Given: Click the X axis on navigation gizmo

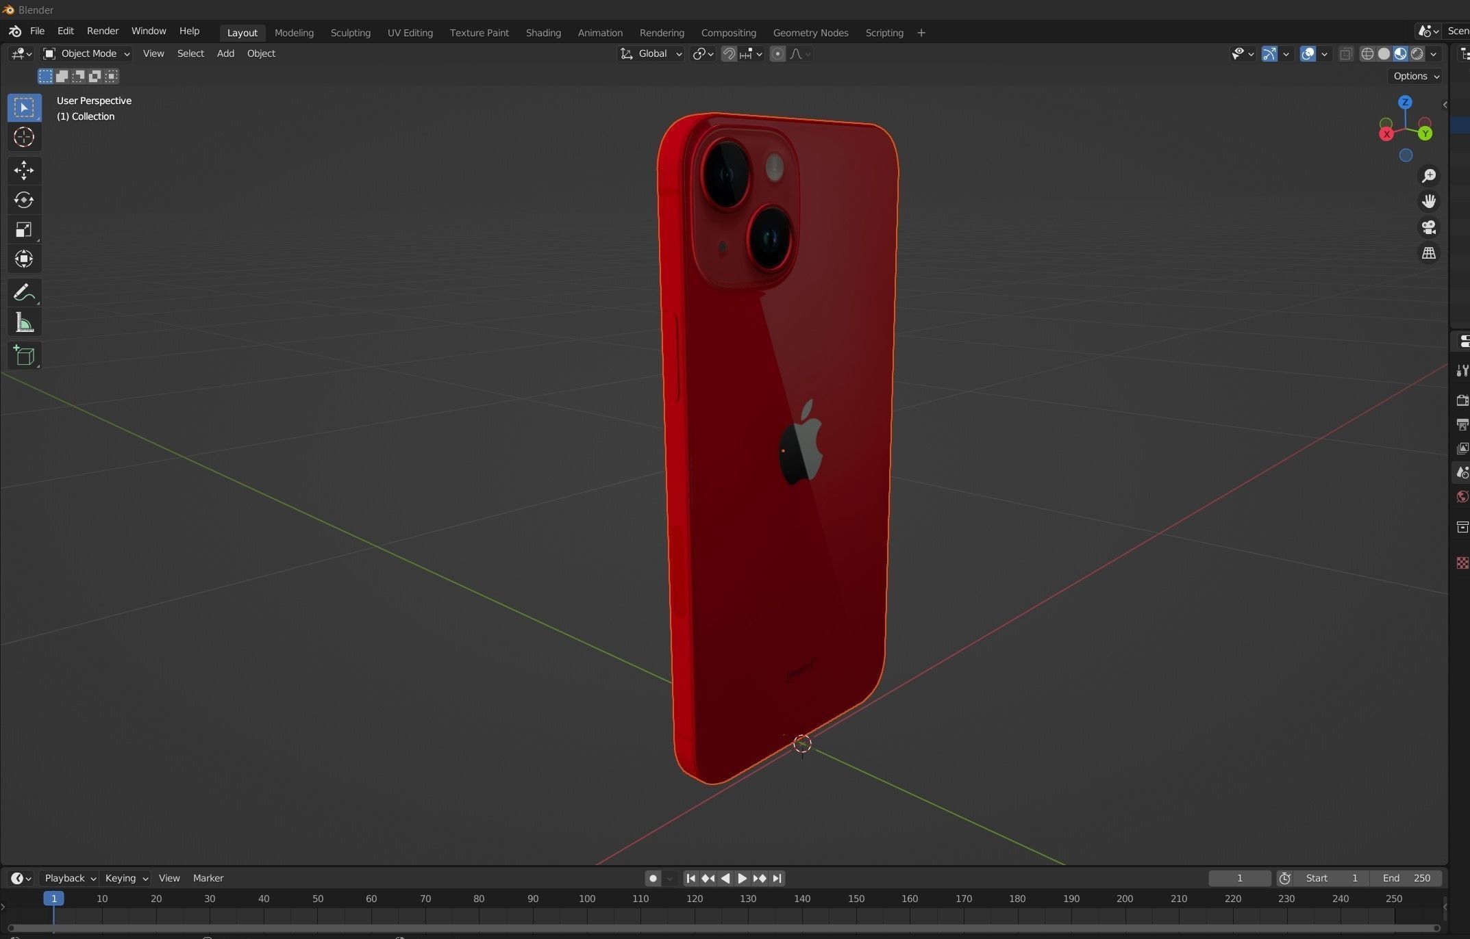Looking at the screenshot, I should (1386, 134).
